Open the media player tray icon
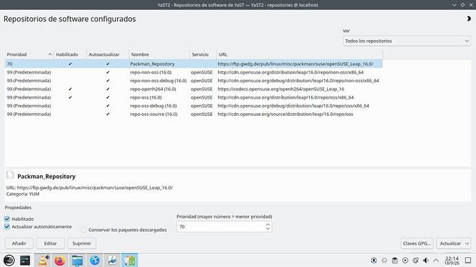 coord(405,260)
